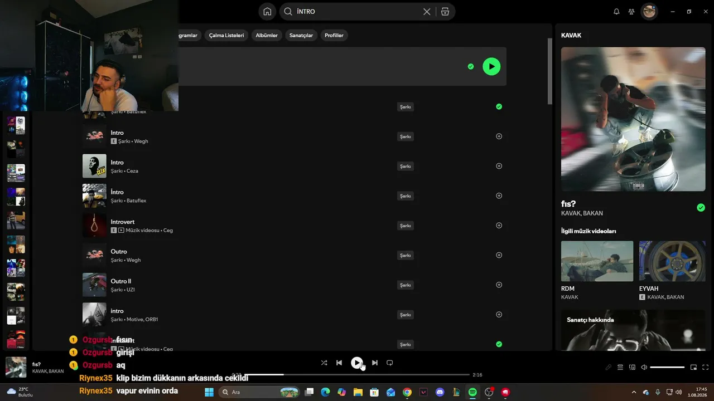This screenshot has height=401, width=714.
Task: Switch to the Profiller filter
Action: pyautogui.click(x=334, y=36)
